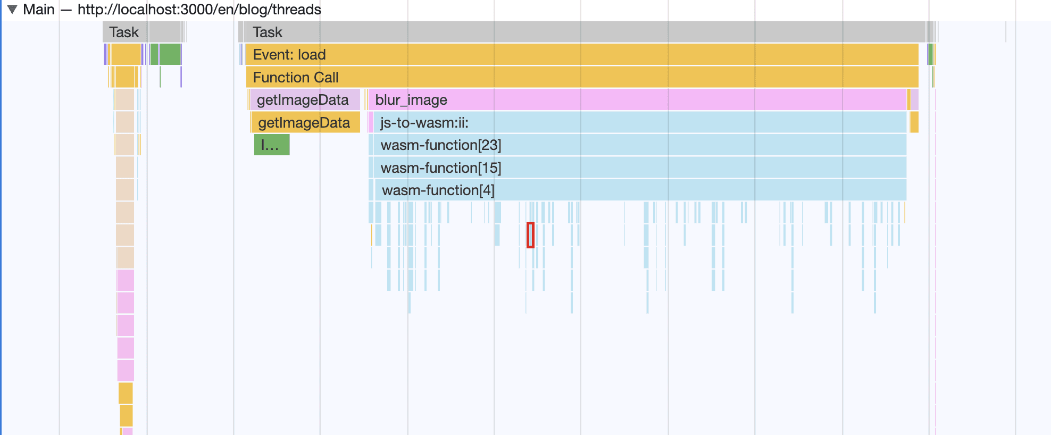
Task: Click the lavender getImageData bar
Action: [x=305, y=99]
